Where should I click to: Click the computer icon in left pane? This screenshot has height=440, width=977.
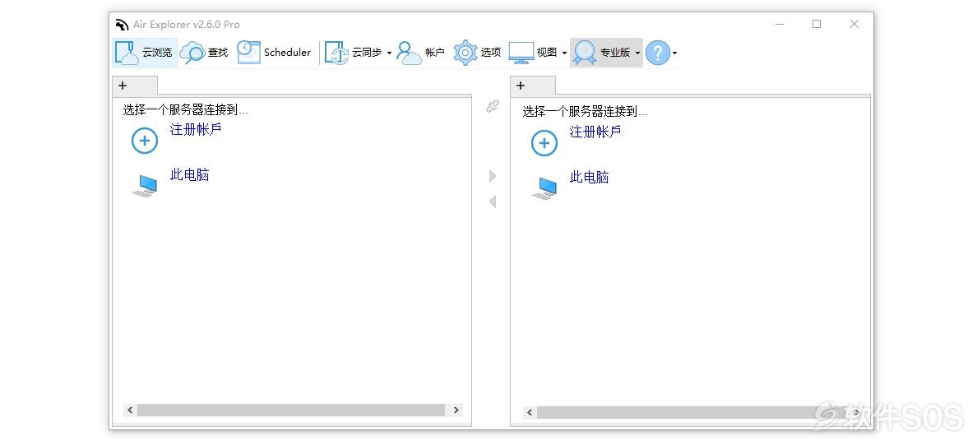click(x=146, y=186)
